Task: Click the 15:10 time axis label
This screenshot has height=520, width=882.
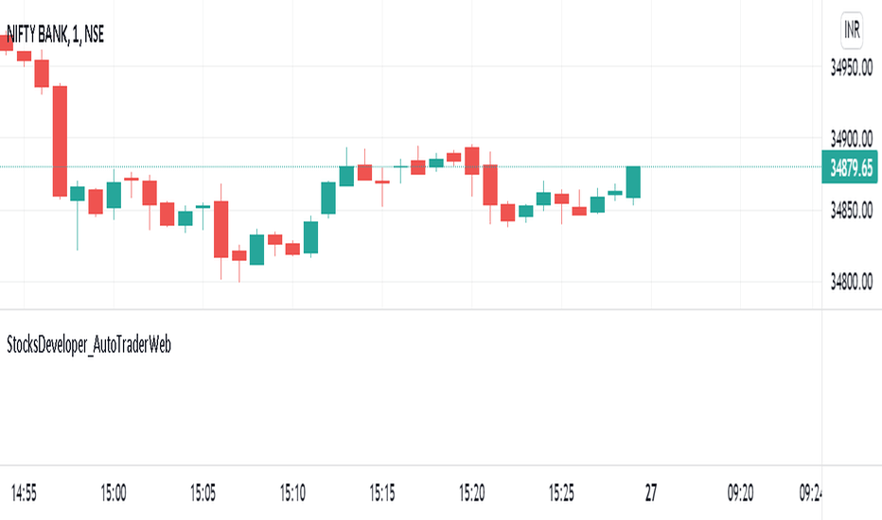Action: [x=292, y=493]
